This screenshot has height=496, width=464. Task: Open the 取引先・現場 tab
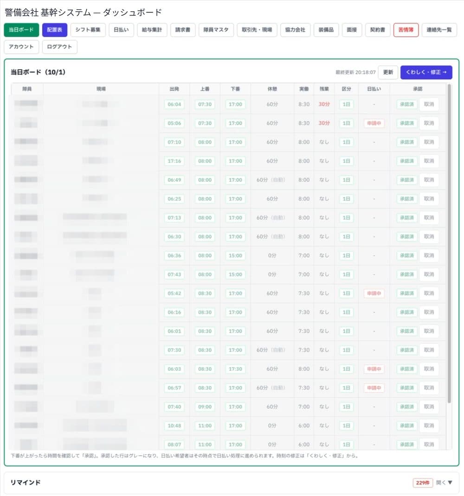click(257, 30)
